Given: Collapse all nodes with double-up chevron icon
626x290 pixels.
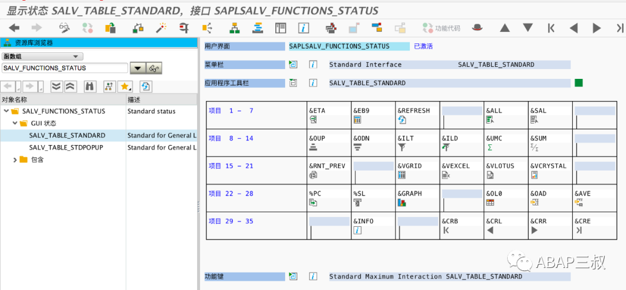Looking at the screenshot, I should 70,86.
